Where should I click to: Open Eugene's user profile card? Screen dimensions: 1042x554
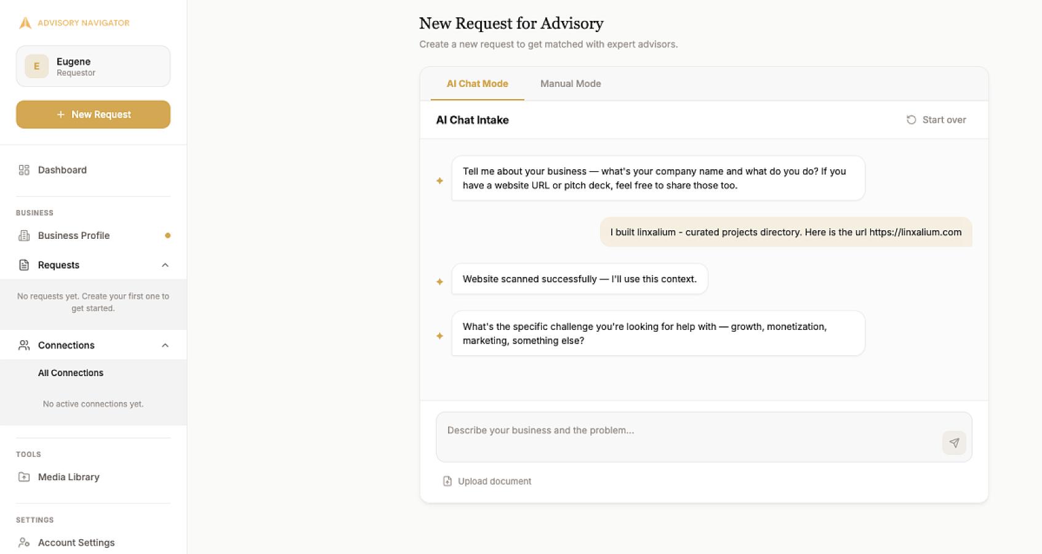pyautogui.click(x=93, y=66)
